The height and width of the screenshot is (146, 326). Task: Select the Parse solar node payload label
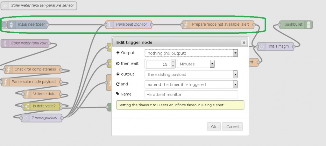[x=33, y=82]
